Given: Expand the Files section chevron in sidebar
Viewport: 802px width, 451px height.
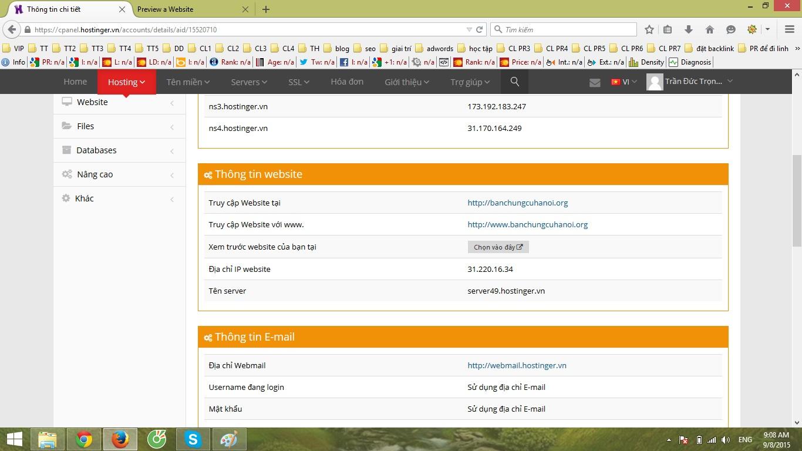Looking at the screenshot, I should [x=172, y=127].
